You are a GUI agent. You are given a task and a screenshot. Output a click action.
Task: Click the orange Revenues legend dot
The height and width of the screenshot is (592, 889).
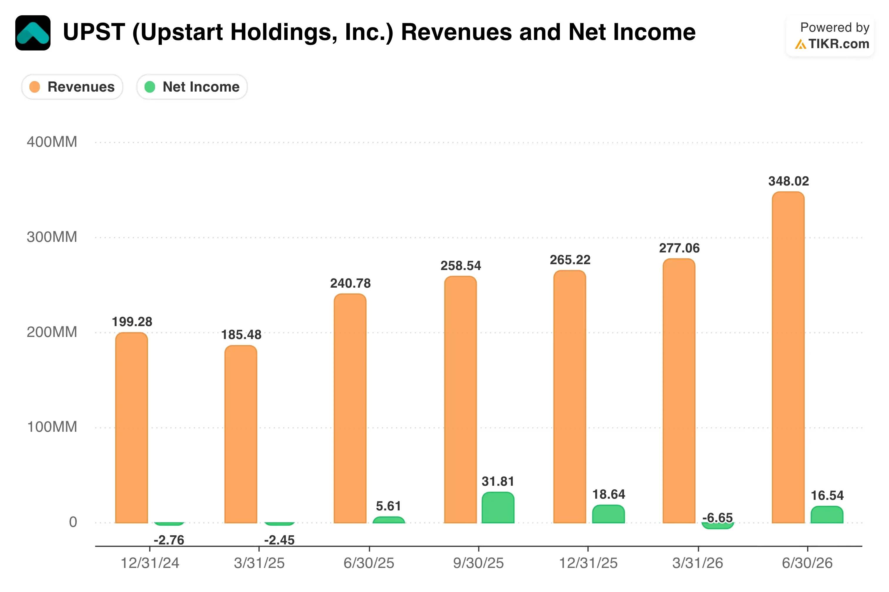(x=35, y=87)
